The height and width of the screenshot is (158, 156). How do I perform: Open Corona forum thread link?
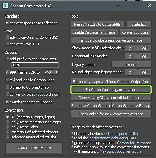pyautogui.click(x=134, y=143)
